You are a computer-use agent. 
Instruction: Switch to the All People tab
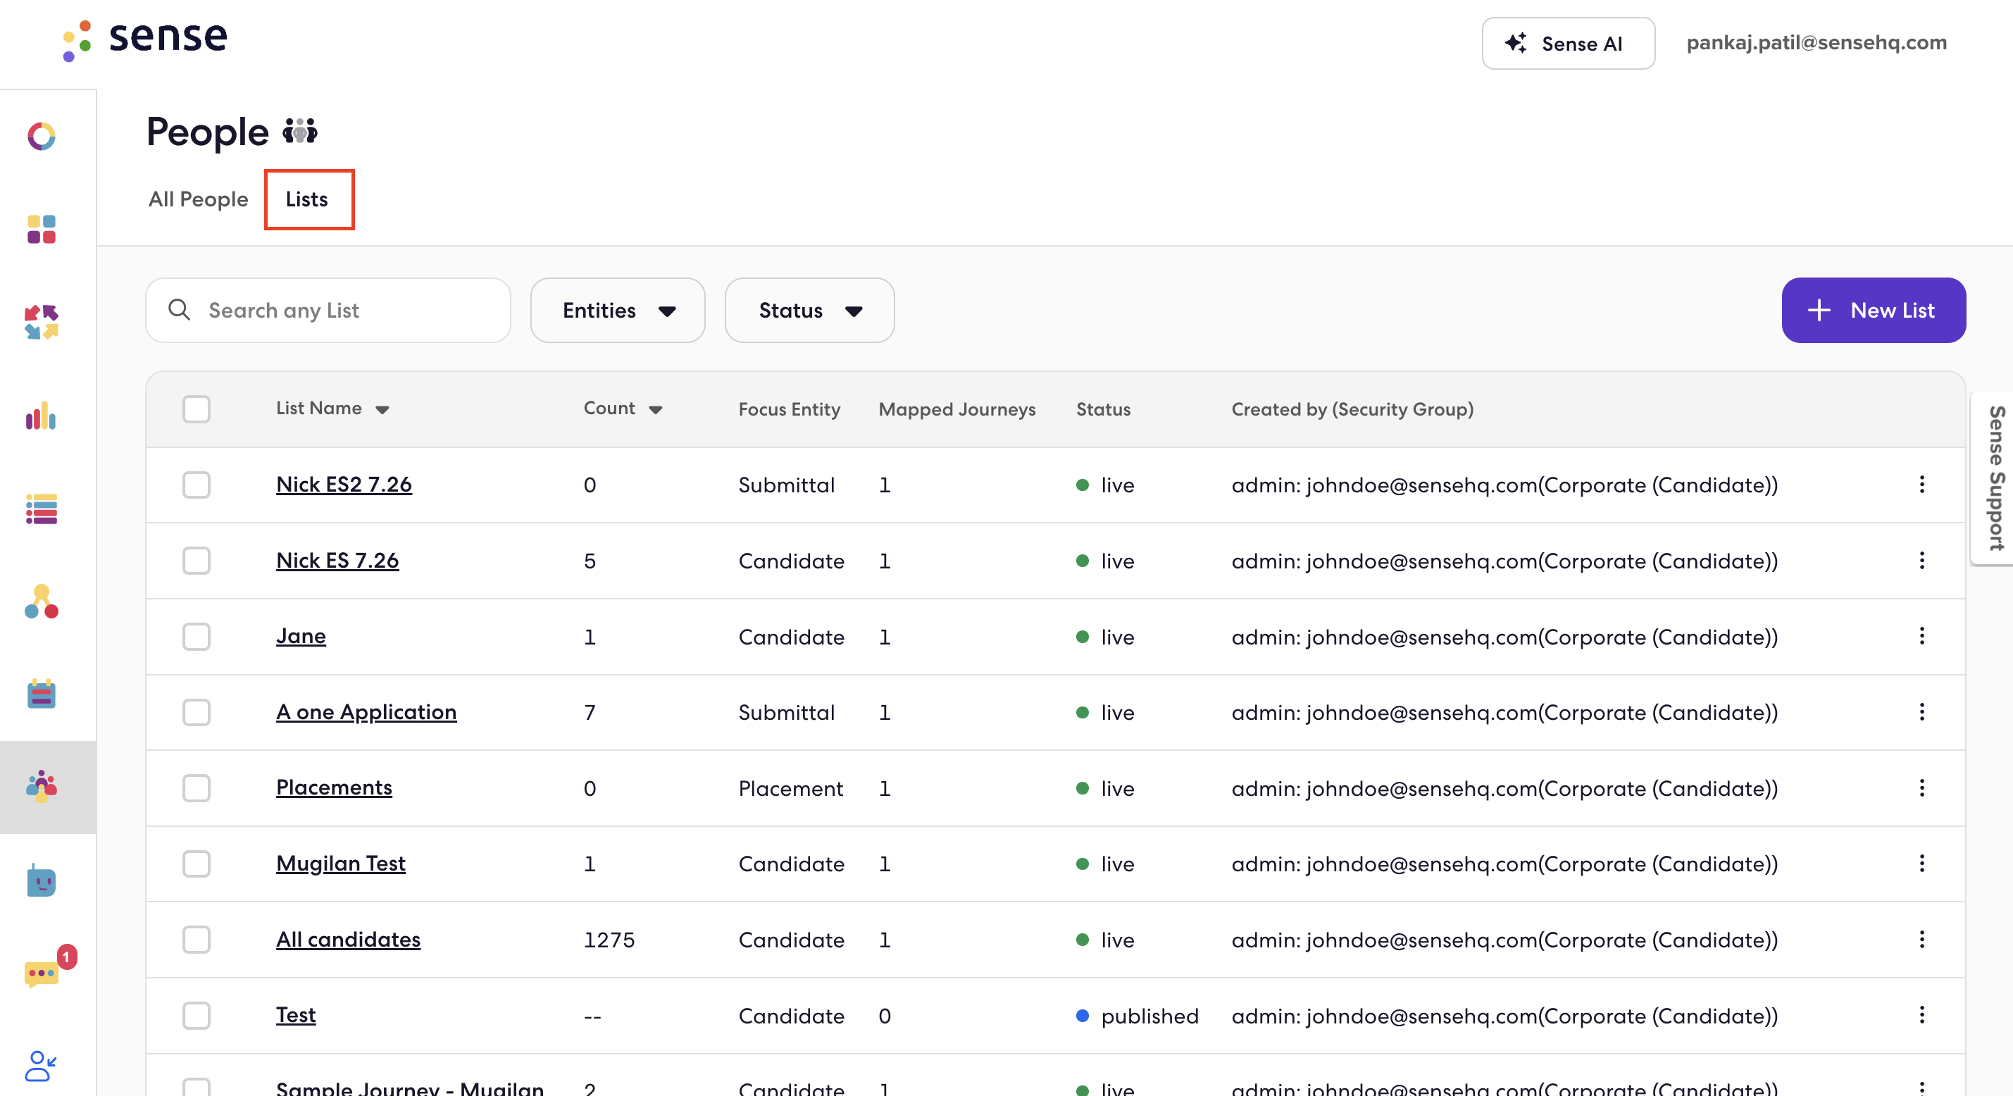(x=199, y=199)
